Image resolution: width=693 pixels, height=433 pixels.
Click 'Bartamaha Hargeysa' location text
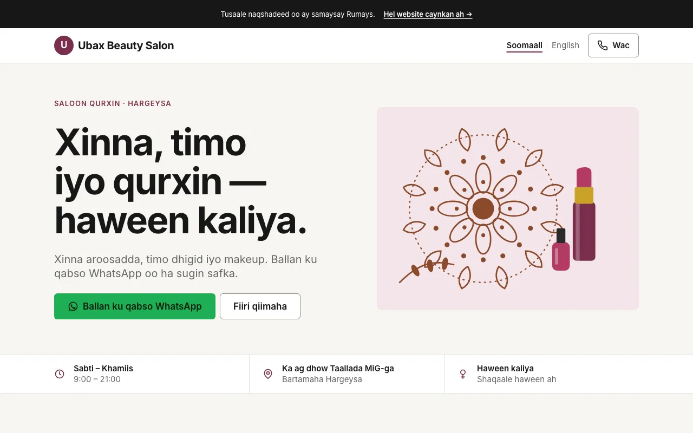(322, 379)
